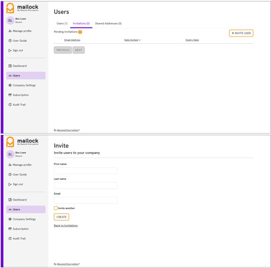Click mailock logo in Invite screen
This screenshot has width=271, height=268.
22,142
